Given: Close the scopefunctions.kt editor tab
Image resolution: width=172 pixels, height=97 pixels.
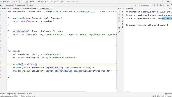Looking at the screenshot, I should tap(38, 8).
